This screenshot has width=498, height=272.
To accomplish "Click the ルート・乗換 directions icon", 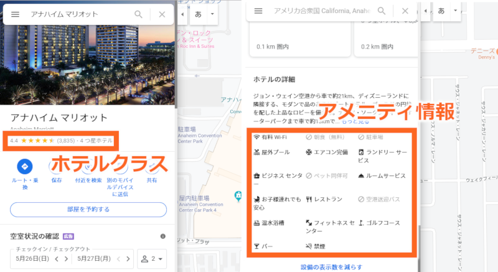I will (25, 166).
